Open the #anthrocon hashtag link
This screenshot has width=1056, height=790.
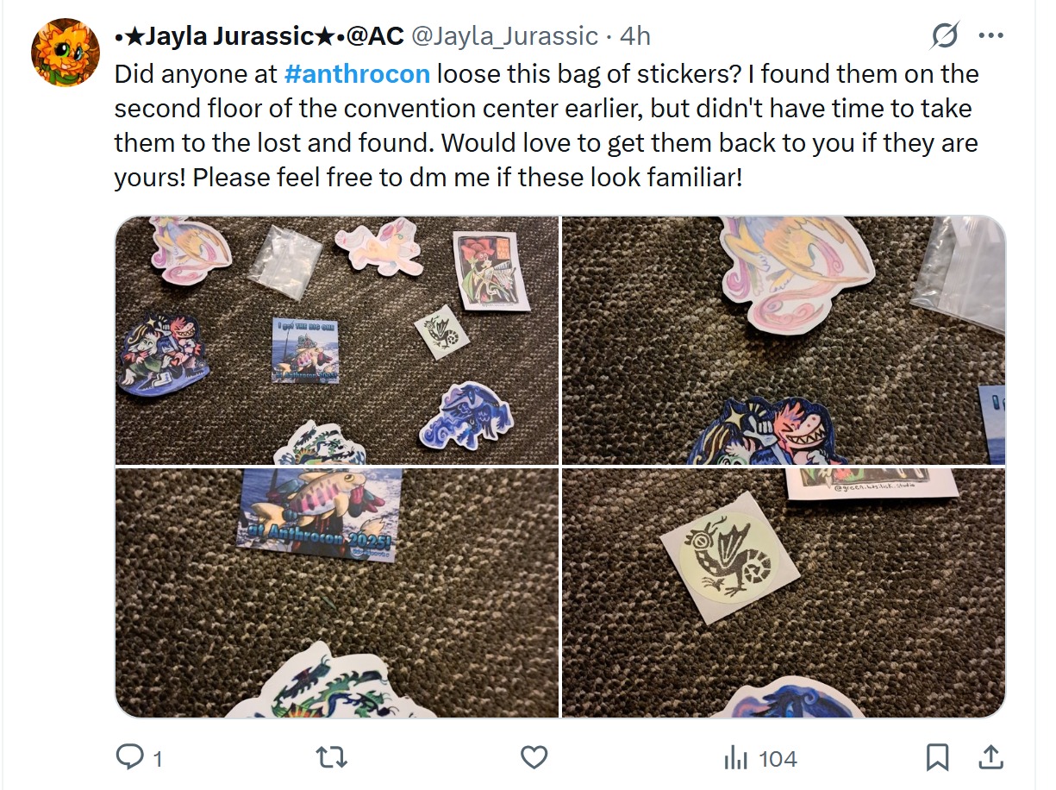coord(356,74)
